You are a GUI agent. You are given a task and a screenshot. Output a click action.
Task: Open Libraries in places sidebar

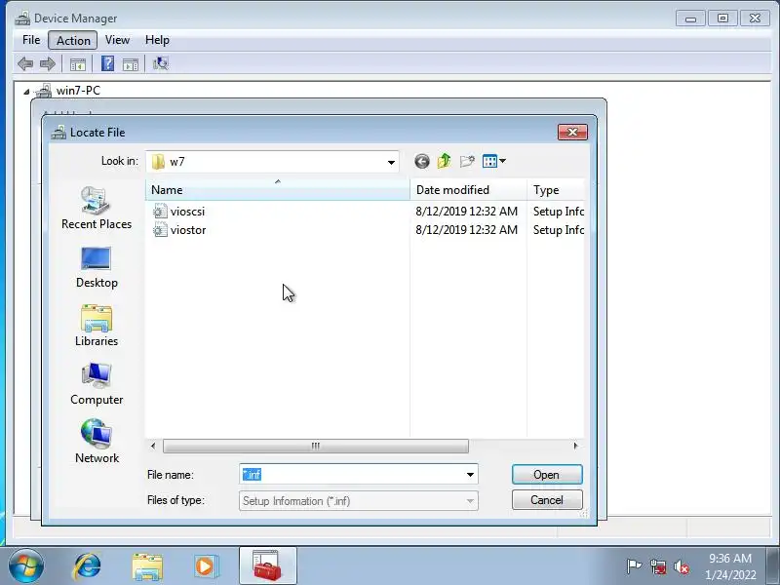[97, 326]
